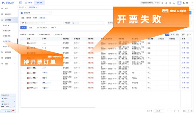Screen dimensions: 194x114
Task: Collapse the 订单开票 sidebar group
Action: [15, 20]
